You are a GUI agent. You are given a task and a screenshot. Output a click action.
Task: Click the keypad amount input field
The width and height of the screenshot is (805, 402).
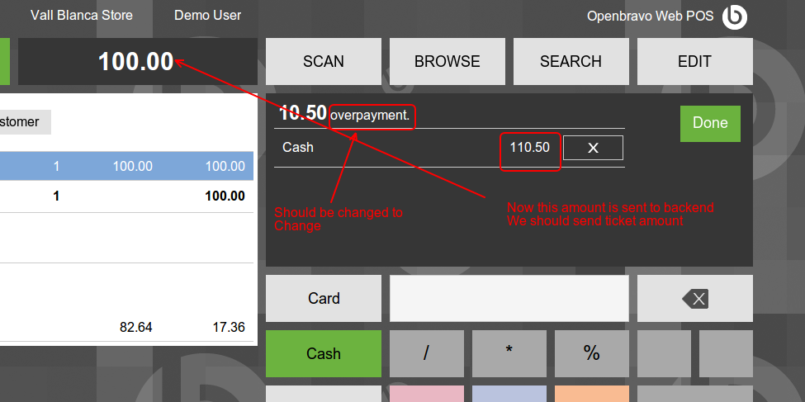pyautogui.click(x=509, y=298)
